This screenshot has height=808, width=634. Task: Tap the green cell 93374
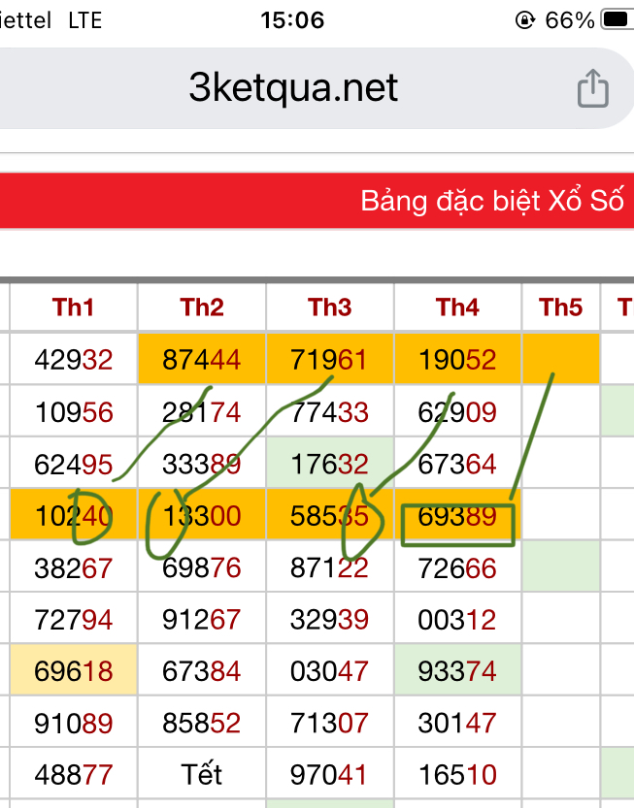[457, 671]
